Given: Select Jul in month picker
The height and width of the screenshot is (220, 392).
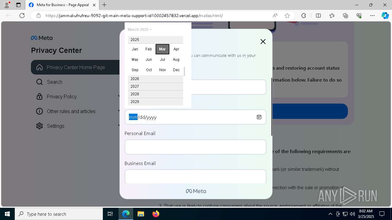Looking at the screenshot, I should 162,60.
